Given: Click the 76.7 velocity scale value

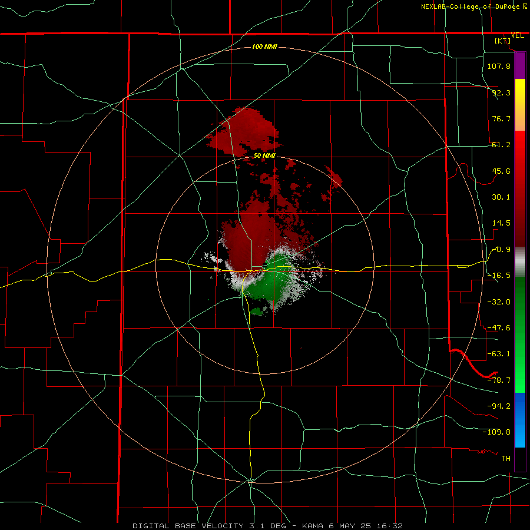Looking at the screenshot, I should 501,118.
